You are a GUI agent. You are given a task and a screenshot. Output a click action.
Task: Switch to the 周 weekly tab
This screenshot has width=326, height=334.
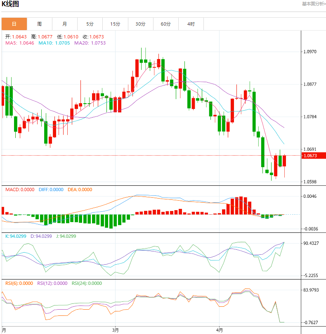(x=39, y=24)
